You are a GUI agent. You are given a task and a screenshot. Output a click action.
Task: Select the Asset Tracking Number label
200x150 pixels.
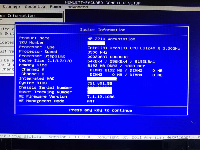click(45, 92)
